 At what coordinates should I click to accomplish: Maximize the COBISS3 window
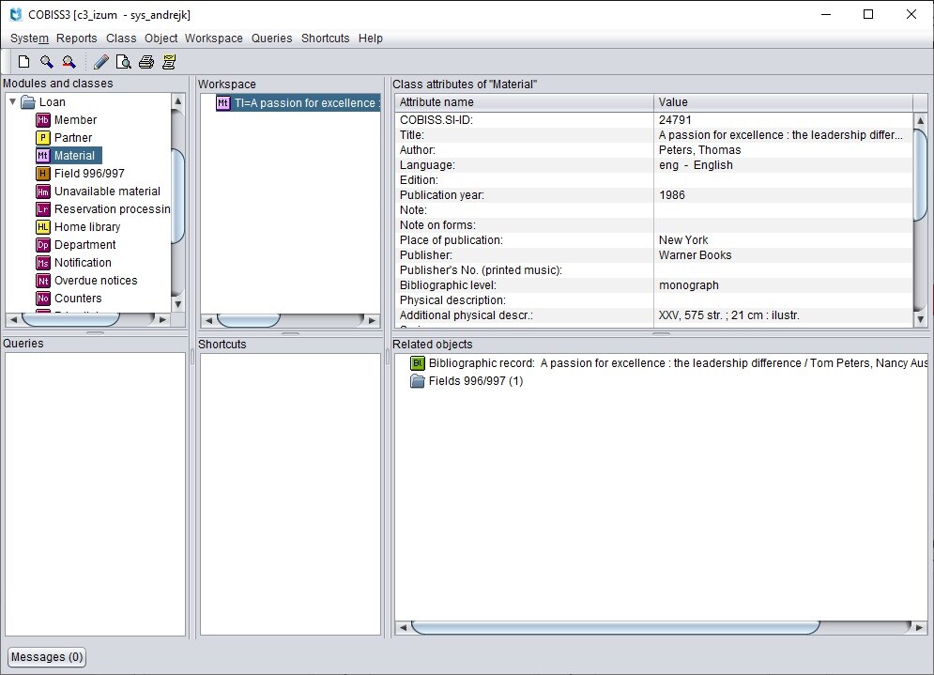pos(868,14)
